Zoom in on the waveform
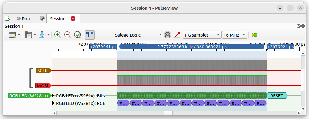 [57, 35]
